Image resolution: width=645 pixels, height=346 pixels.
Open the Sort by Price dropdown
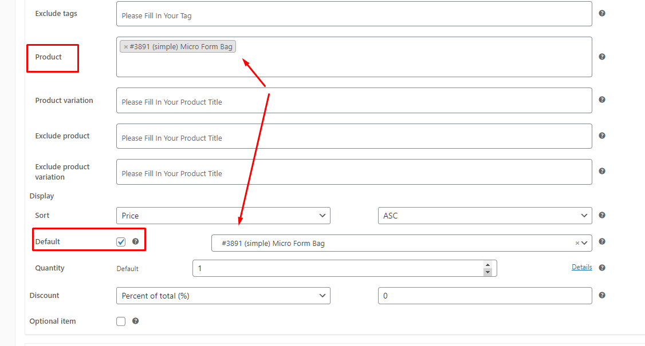(223, 216)
